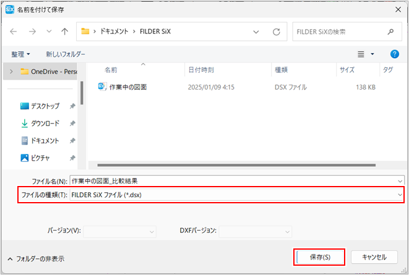Expand the address bar path history dropdown

click(256, 31)
